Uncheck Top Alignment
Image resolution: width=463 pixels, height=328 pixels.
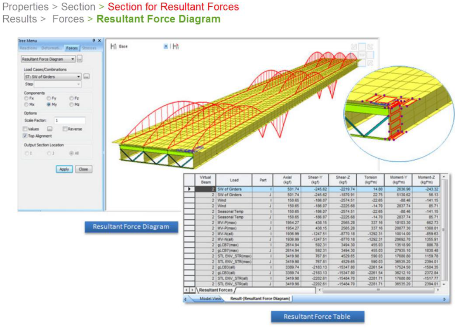[x=25, y=135]
